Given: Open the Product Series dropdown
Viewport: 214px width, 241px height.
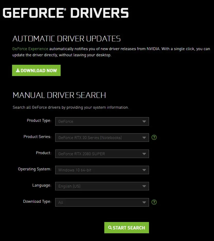Looking at the screenshot, I should coord(102,137).
